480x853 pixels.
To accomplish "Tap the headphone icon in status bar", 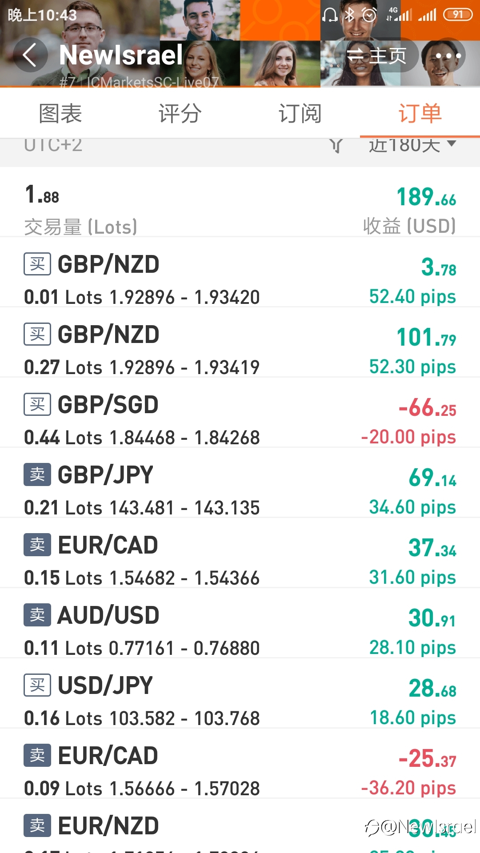I will point(330,15).
